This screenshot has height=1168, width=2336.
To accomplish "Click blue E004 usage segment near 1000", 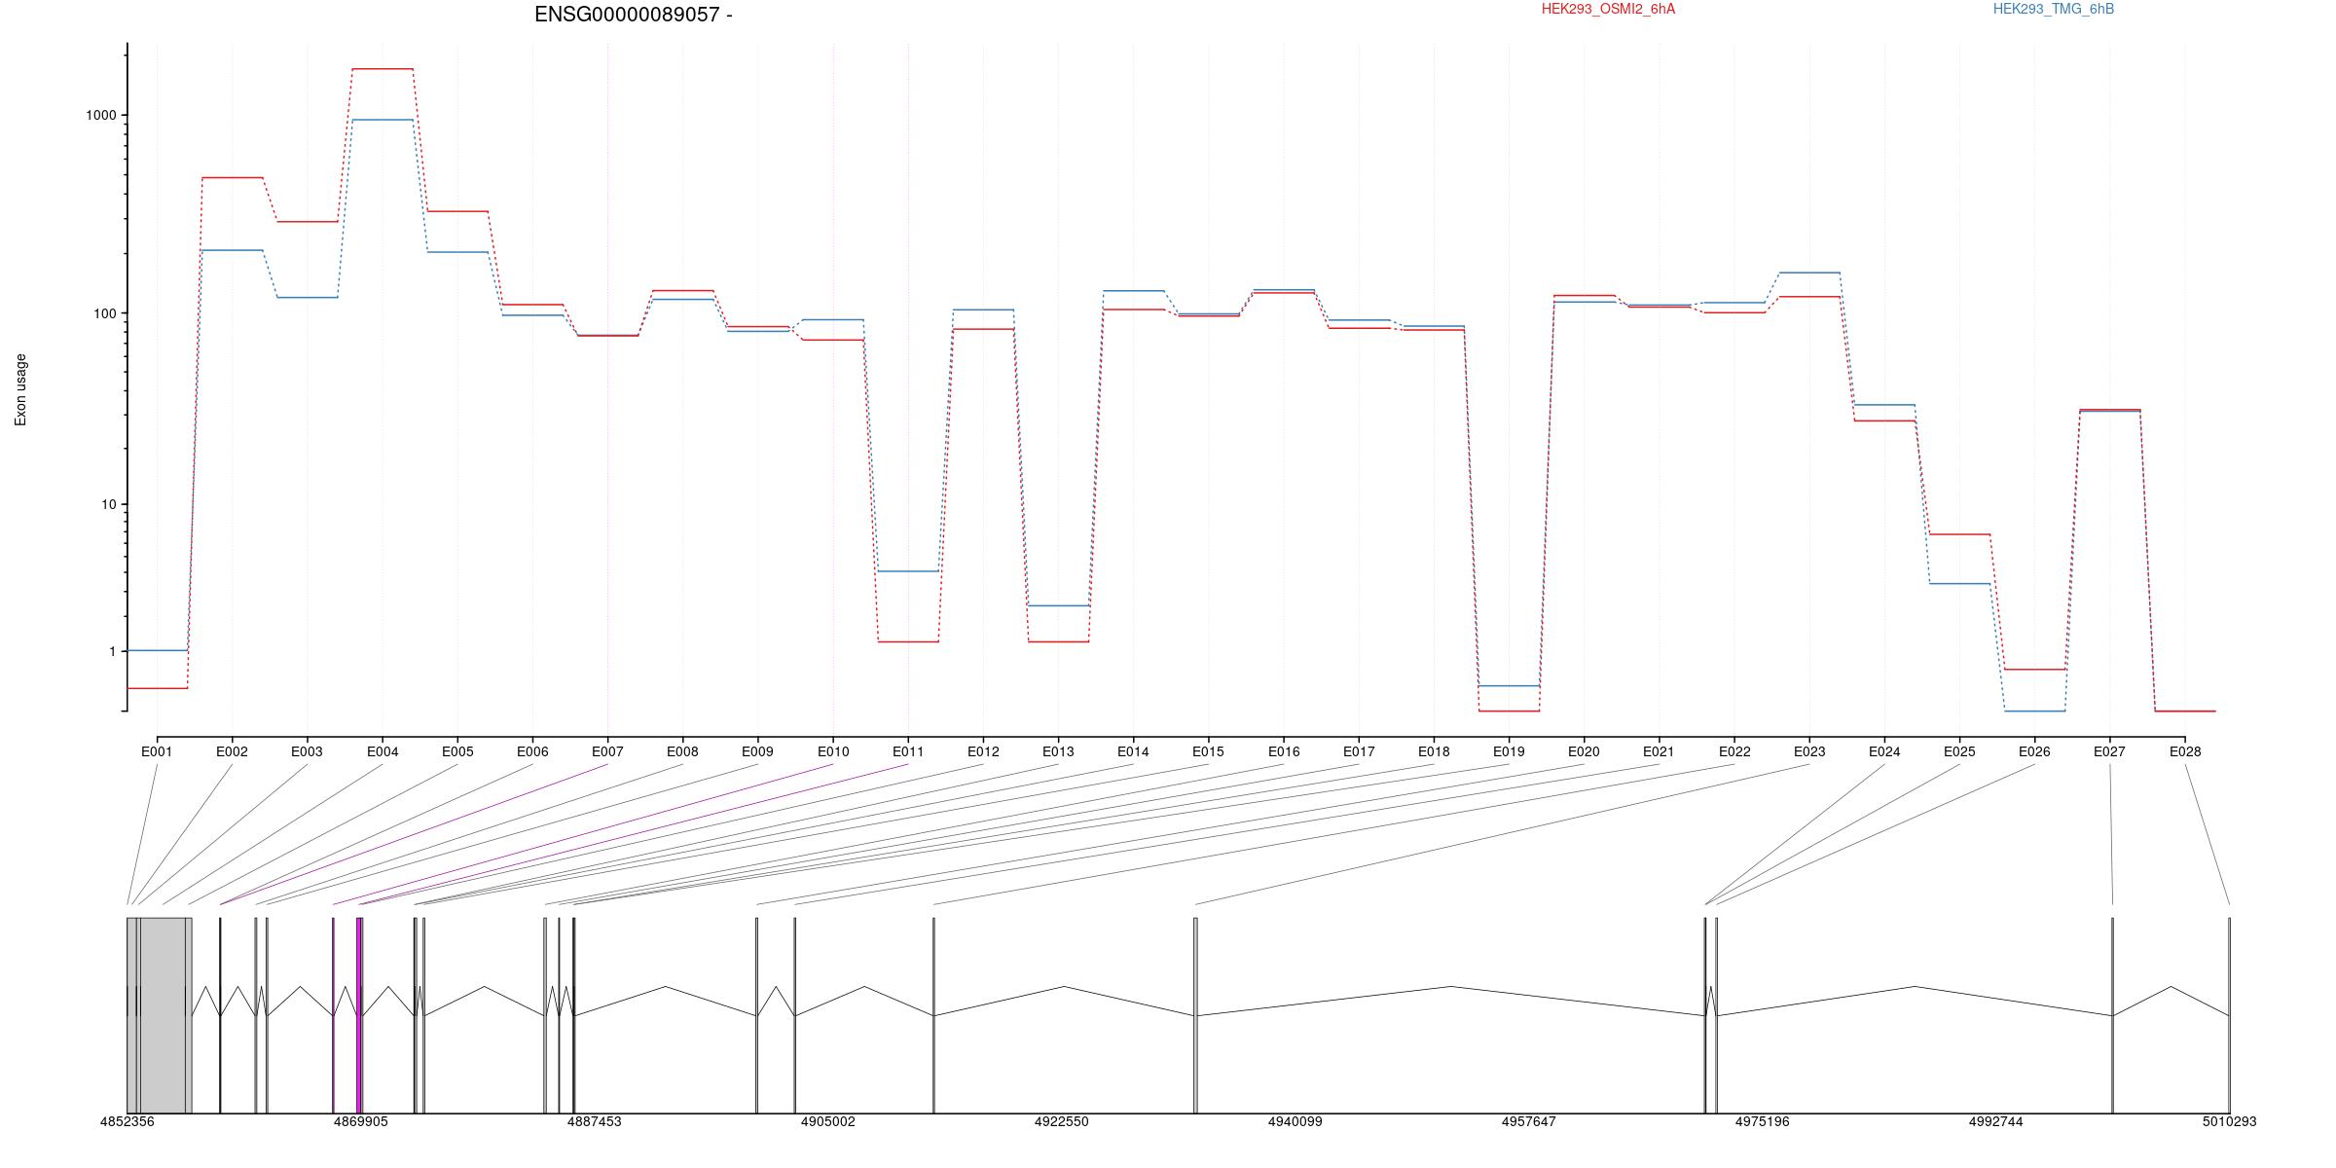I will coord(383,120).
